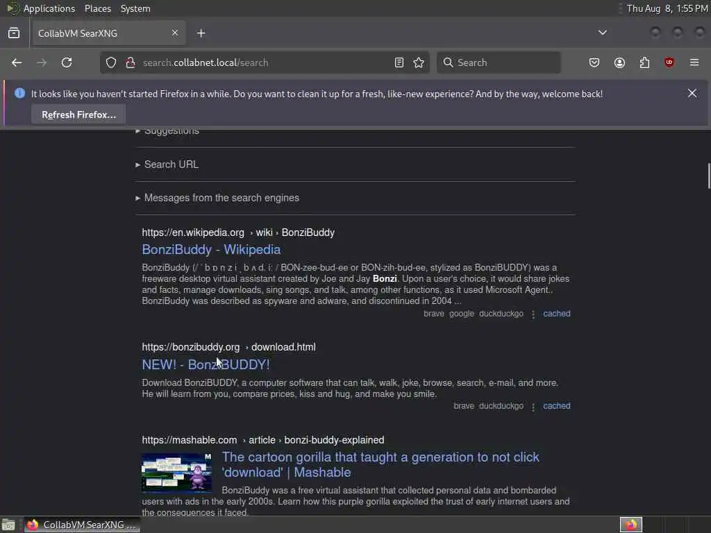Open the options dots beside Wikipedia cached link
The width and height of the screenshot is (711, 533).
pos(533,314)
